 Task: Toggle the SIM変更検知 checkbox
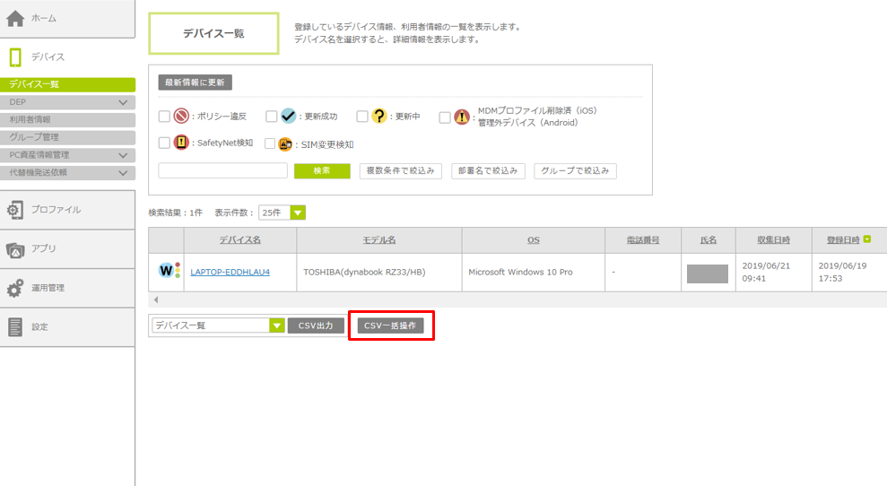[270, 143]
